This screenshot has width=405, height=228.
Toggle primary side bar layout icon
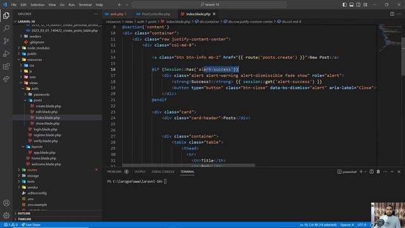(344, 4)
